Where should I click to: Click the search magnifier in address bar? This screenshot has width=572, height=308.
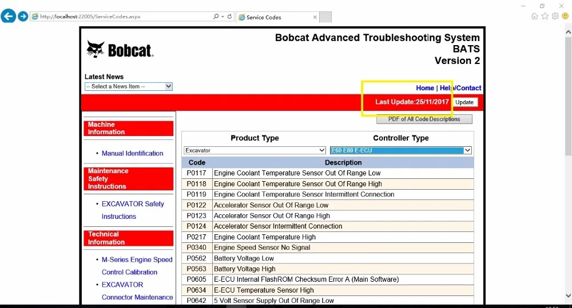pos(216,17)
